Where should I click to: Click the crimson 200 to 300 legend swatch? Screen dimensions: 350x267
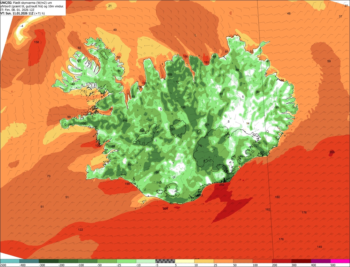click(282, 261)
